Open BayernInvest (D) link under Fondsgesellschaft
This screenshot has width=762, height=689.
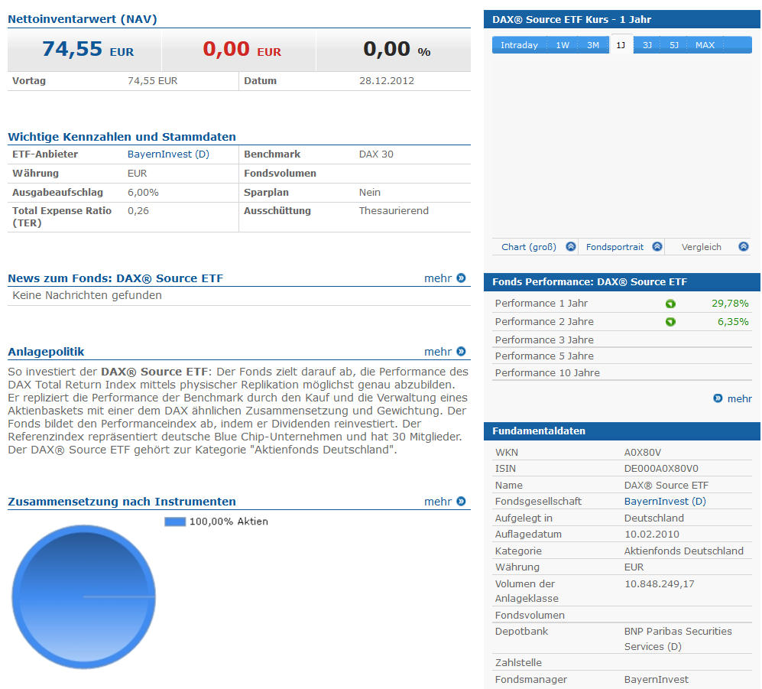pyautogui.click(x=665, y=502)
